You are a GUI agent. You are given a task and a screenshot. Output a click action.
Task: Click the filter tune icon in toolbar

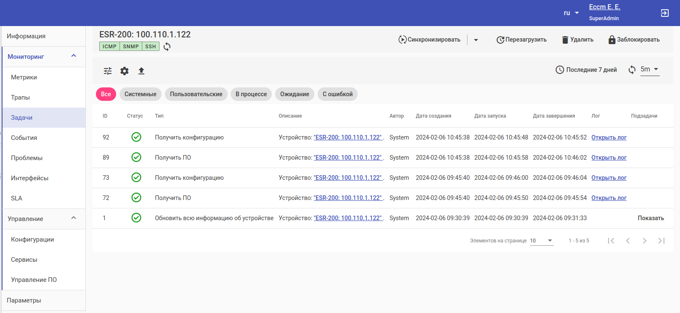click(x=108, y=71)
